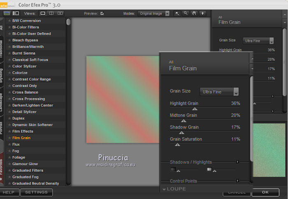Viewport: 288px width, 199px height.
Task: Adjust Shadow Grain slider in enlarged panel
Action: pyautogui.click(x=182, y=133)
